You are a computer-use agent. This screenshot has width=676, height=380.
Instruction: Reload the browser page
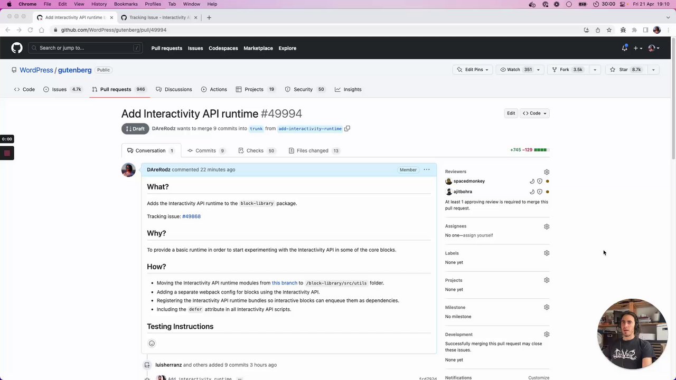(x=30, y=30)
